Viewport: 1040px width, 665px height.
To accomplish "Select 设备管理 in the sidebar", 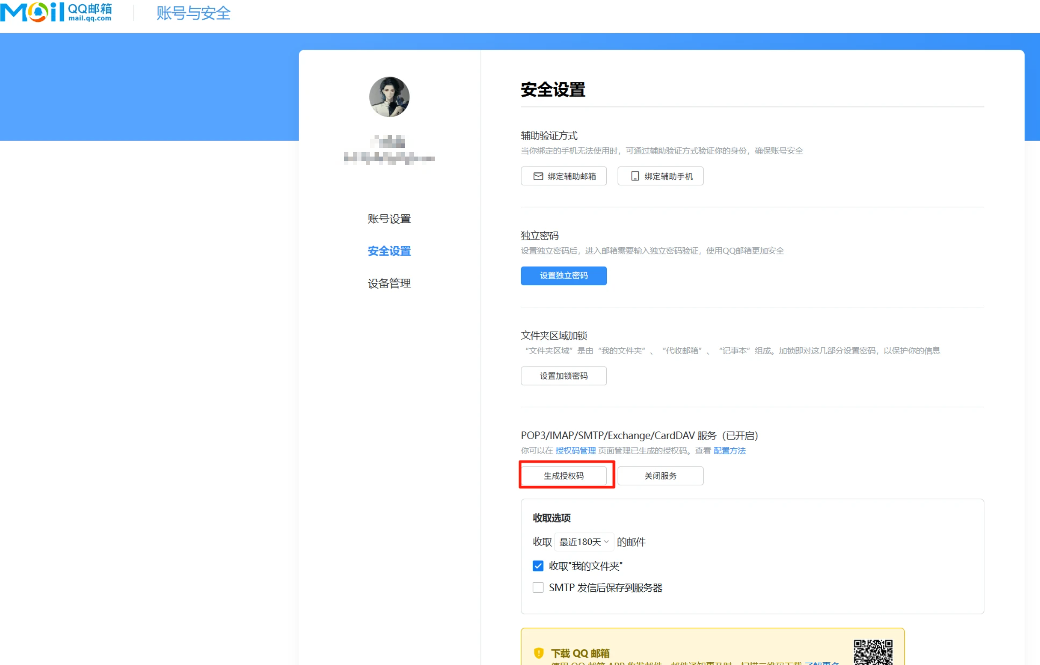I will point(388,283).
